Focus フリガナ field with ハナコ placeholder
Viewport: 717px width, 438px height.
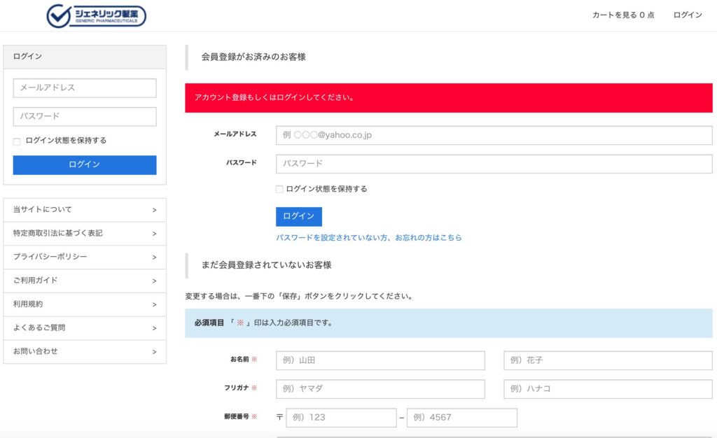tap(608, 389)
